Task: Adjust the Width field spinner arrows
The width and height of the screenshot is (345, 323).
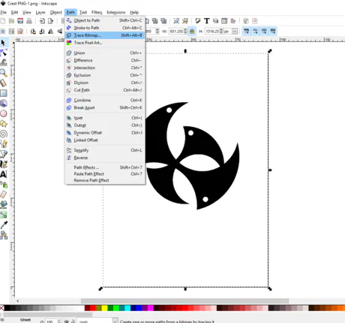Action: point(185,32)
